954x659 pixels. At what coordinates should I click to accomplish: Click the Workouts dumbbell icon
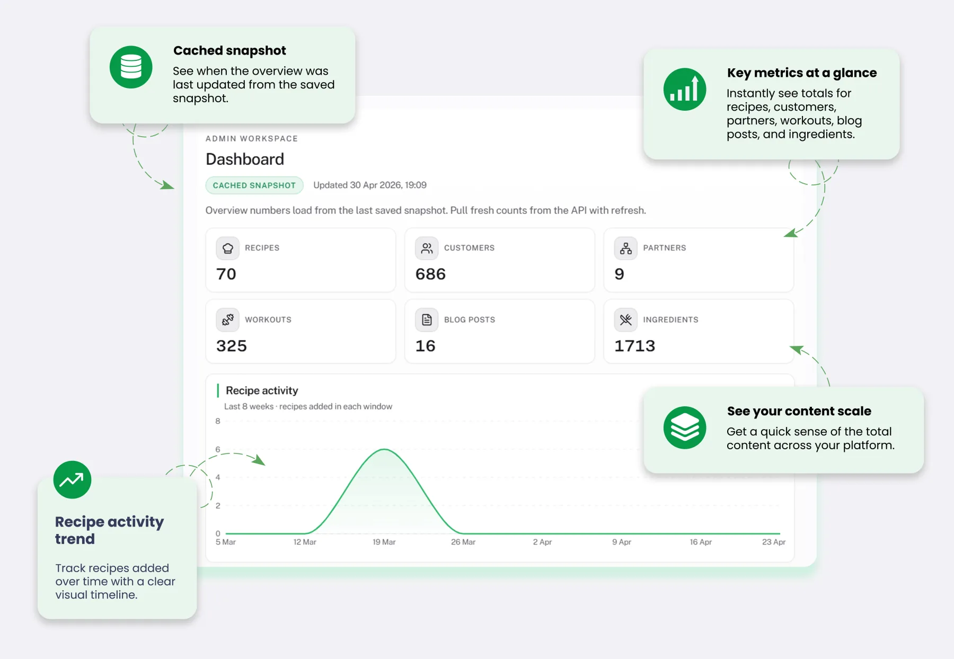click(x=228, y=319)
